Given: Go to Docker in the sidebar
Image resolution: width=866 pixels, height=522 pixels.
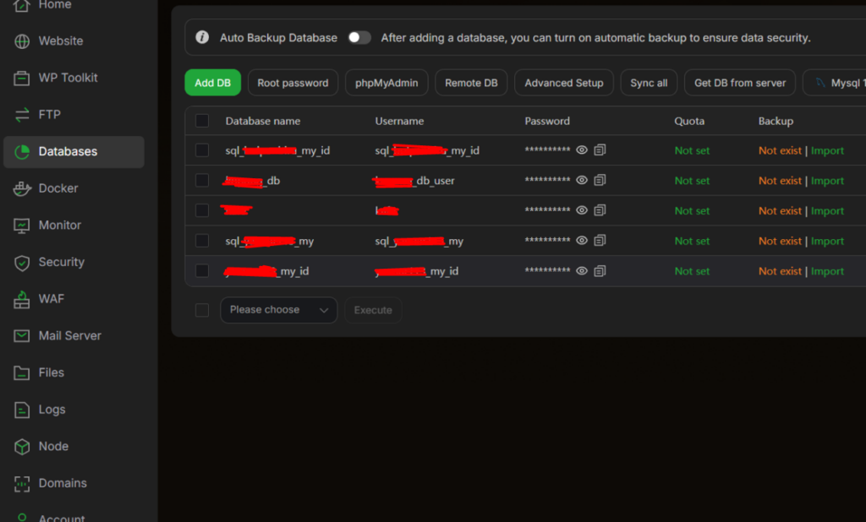Looking at the screenshot, I should pyautogui.click(x=74, y=188).
